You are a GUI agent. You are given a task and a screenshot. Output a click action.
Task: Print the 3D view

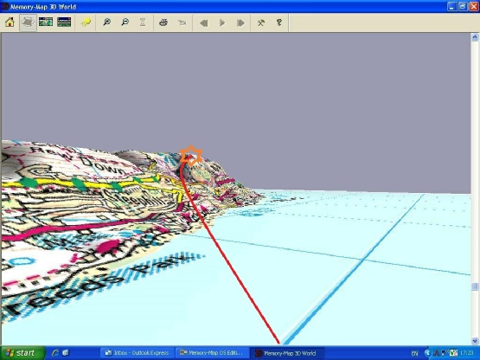coord(163,22)
